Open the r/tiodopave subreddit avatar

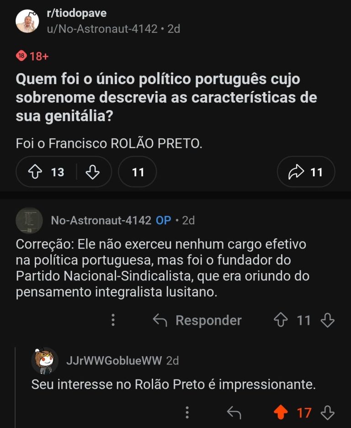click(27, 21)
